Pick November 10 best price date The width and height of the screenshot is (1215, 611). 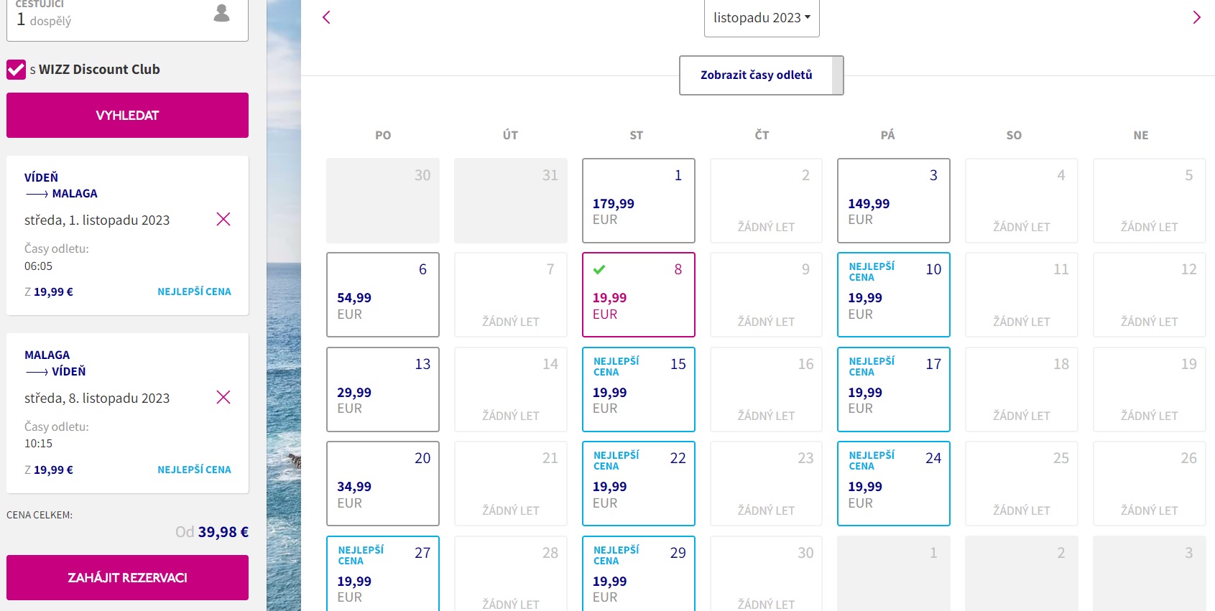click(893, 294)
